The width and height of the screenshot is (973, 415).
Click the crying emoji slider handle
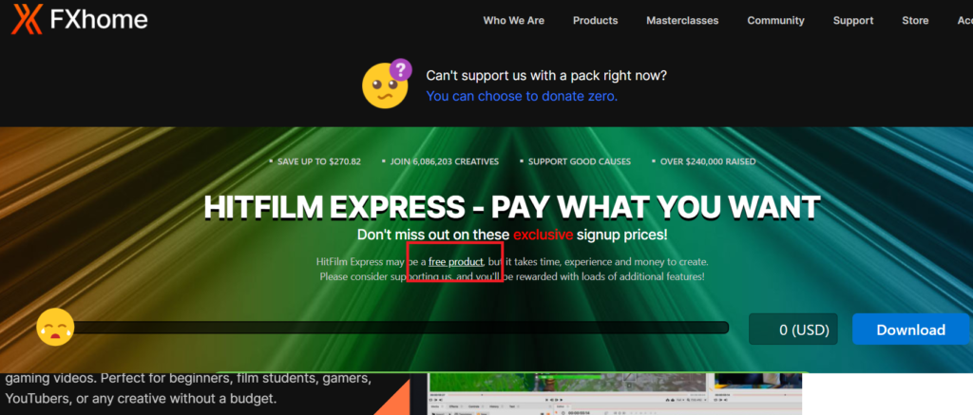(x=55, y=327)
